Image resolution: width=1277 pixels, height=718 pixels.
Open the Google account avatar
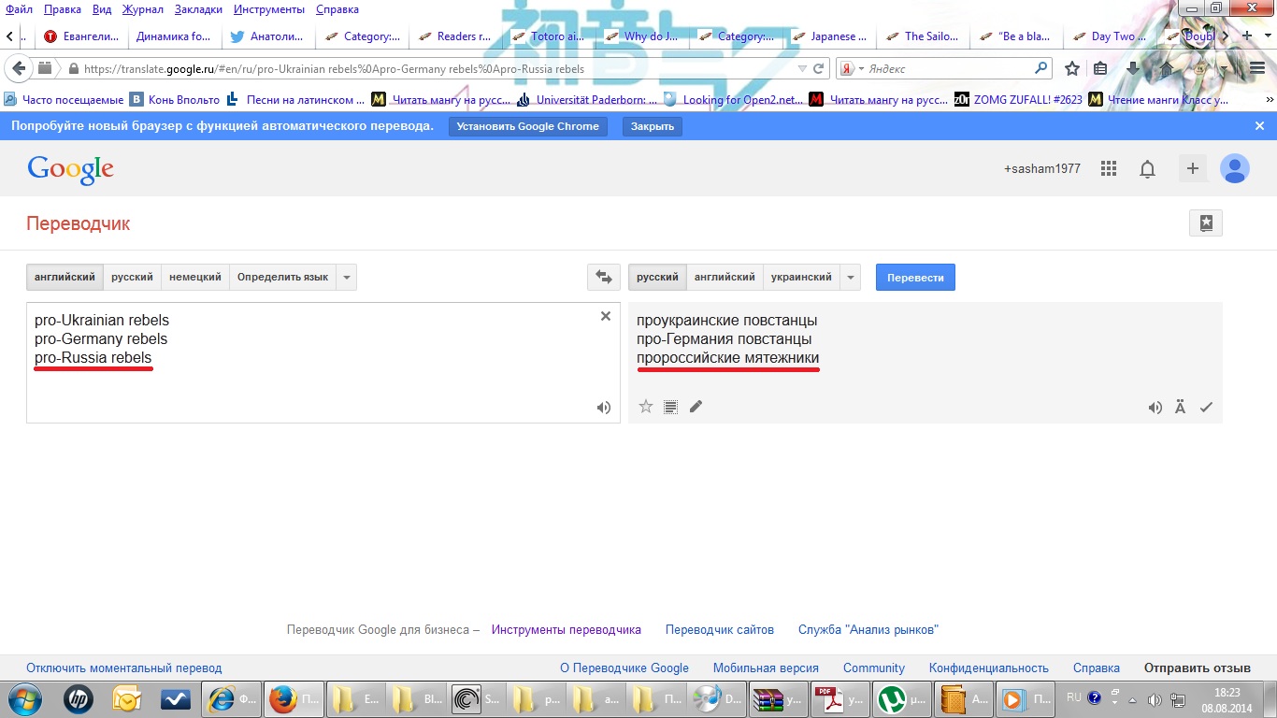coord(1235,168)
